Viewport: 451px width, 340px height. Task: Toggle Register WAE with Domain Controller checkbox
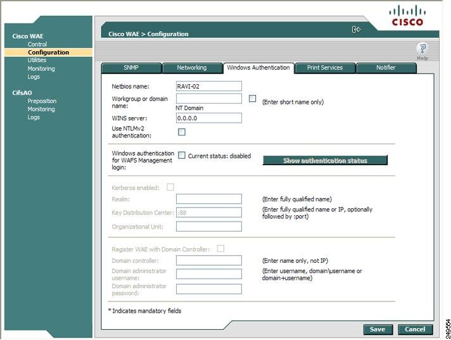click(220, 249)
